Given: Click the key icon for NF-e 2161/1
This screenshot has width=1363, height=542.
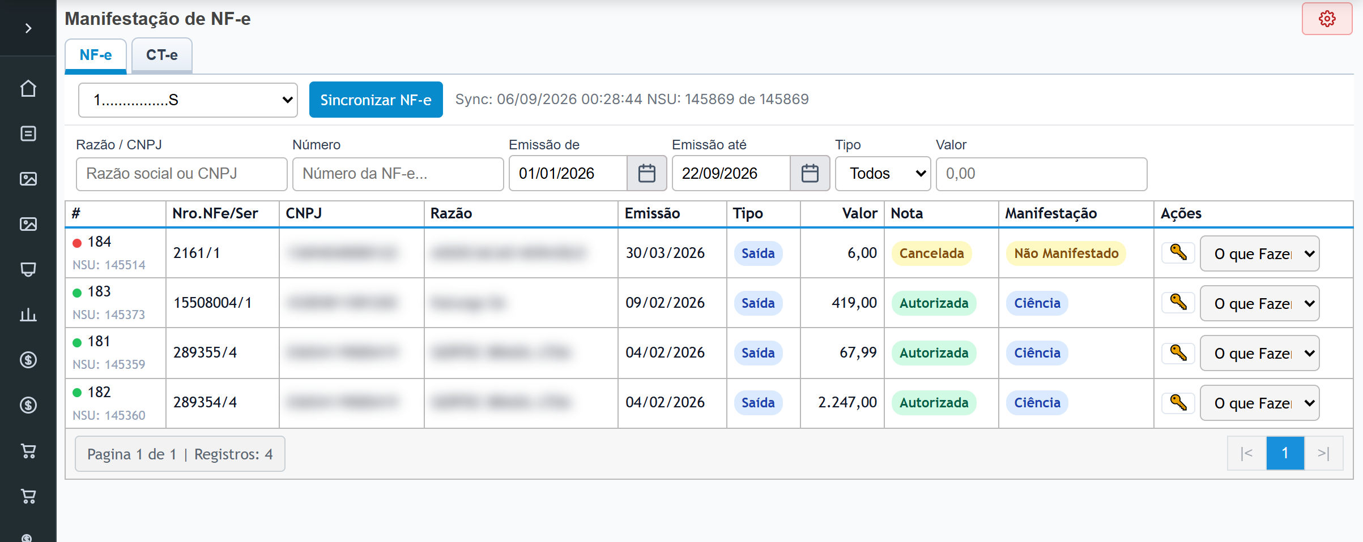Looking at the screenshot, I should (1178, 253).
